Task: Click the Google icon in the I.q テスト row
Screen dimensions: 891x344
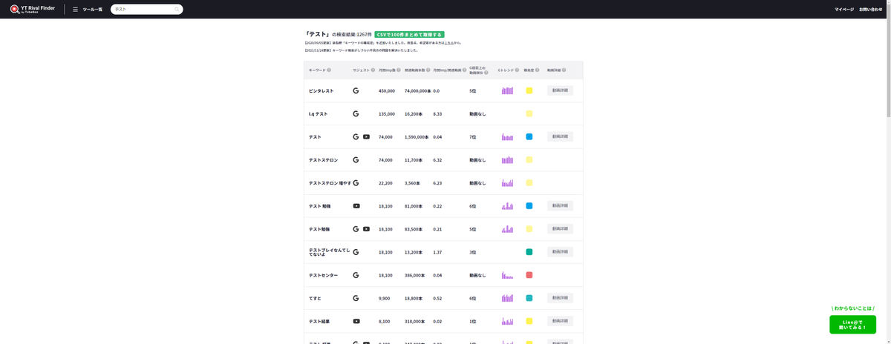Action: (x=356, y=114)
